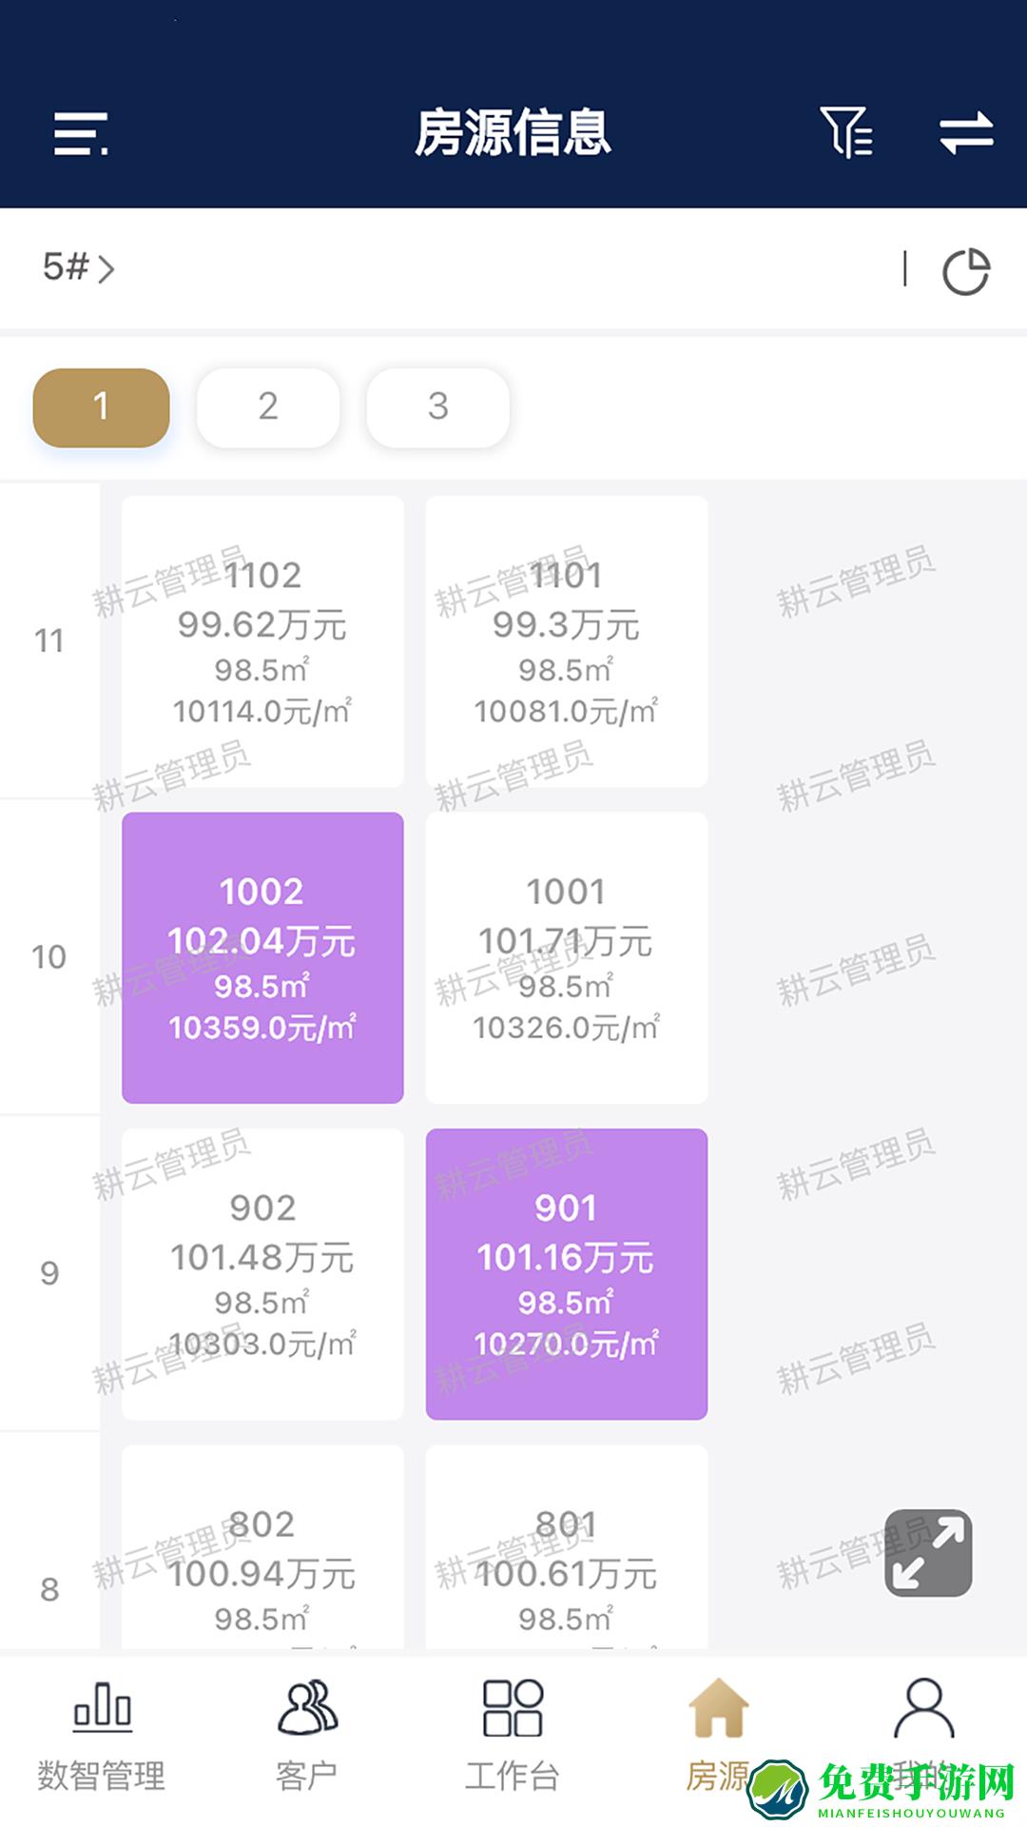This screenshot has height=1827, width=1027.
Task: Select purple room 901 card
Action: point(567,1274)
